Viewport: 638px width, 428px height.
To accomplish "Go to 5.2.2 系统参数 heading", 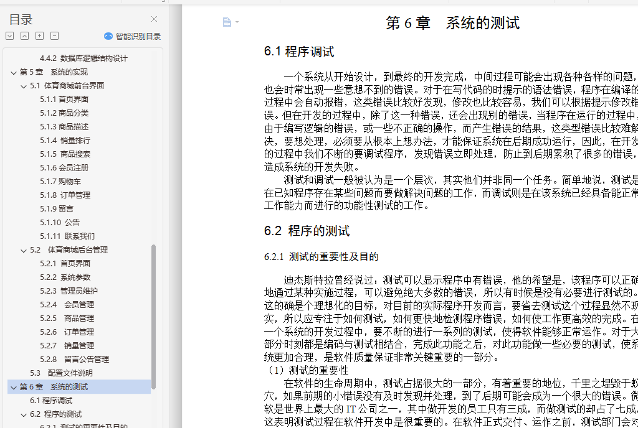I will point(65,277).
